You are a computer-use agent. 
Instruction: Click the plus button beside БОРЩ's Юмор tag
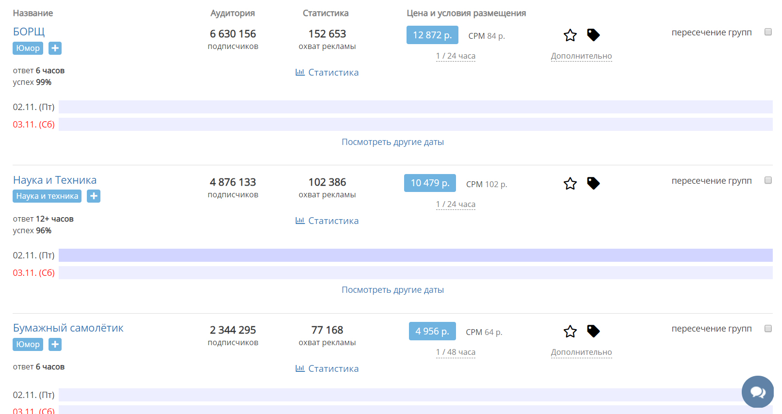pos(55,48)
